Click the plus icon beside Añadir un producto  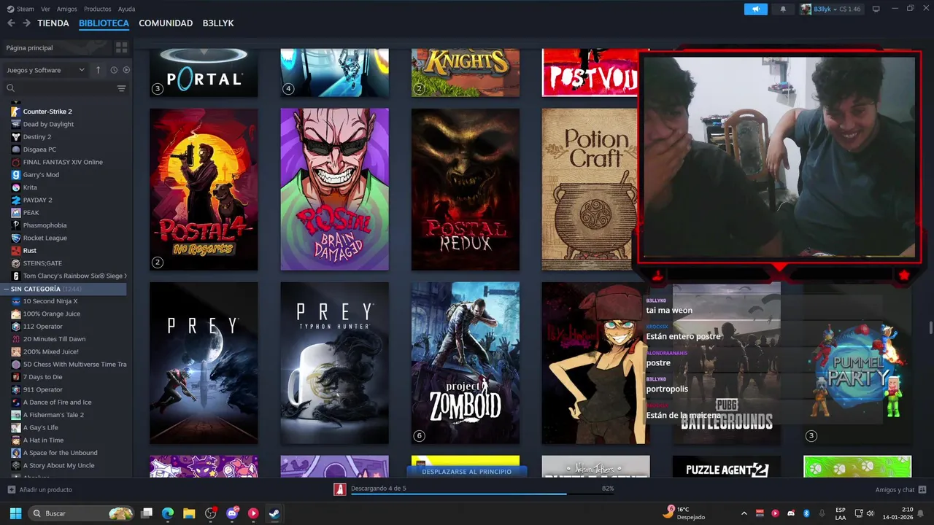[11, 489]
